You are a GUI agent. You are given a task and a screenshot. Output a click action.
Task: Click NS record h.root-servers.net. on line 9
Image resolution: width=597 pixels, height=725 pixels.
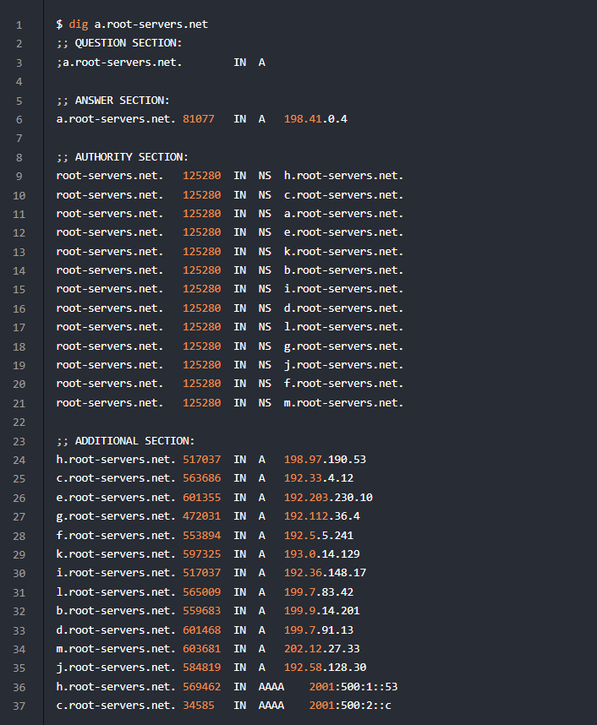(x=344, y=176)
